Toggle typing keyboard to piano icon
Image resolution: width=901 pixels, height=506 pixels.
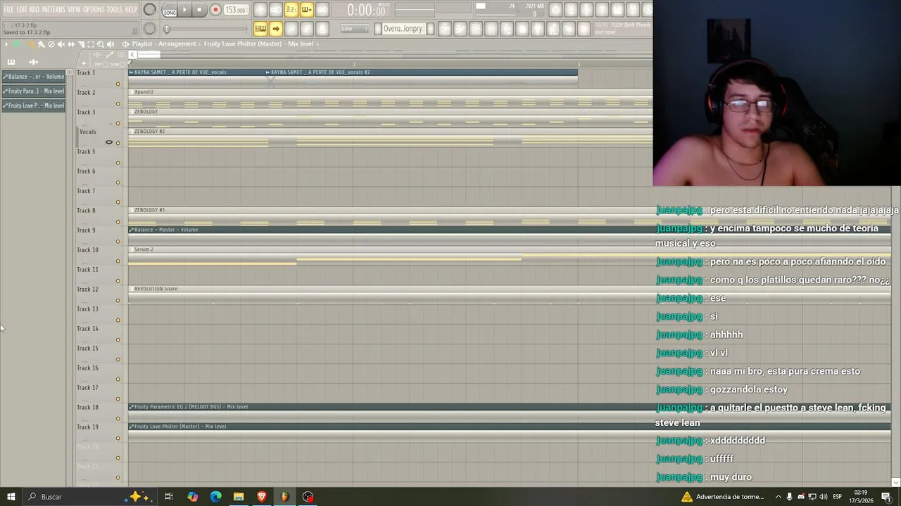[260, 29]
